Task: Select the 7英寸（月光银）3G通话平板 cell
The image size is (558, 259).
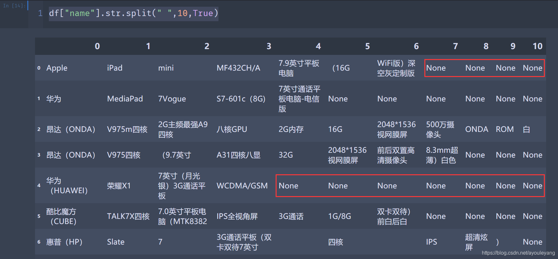Action: point(182,186)
